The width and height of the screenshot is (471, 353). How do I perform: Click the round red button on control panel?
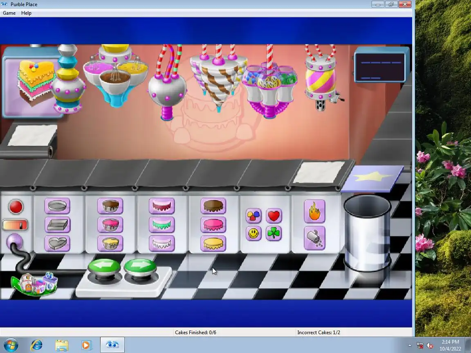coord(16,206)
